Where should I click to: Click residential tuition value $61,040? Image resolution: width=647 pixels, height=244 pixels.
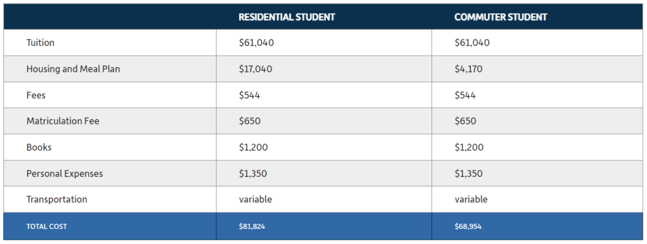tap(256, 42)
